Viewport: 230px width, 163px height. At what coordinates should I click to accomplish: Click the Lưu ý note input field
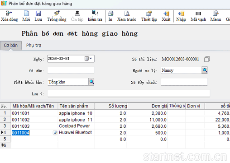click(x=129, y=93)
